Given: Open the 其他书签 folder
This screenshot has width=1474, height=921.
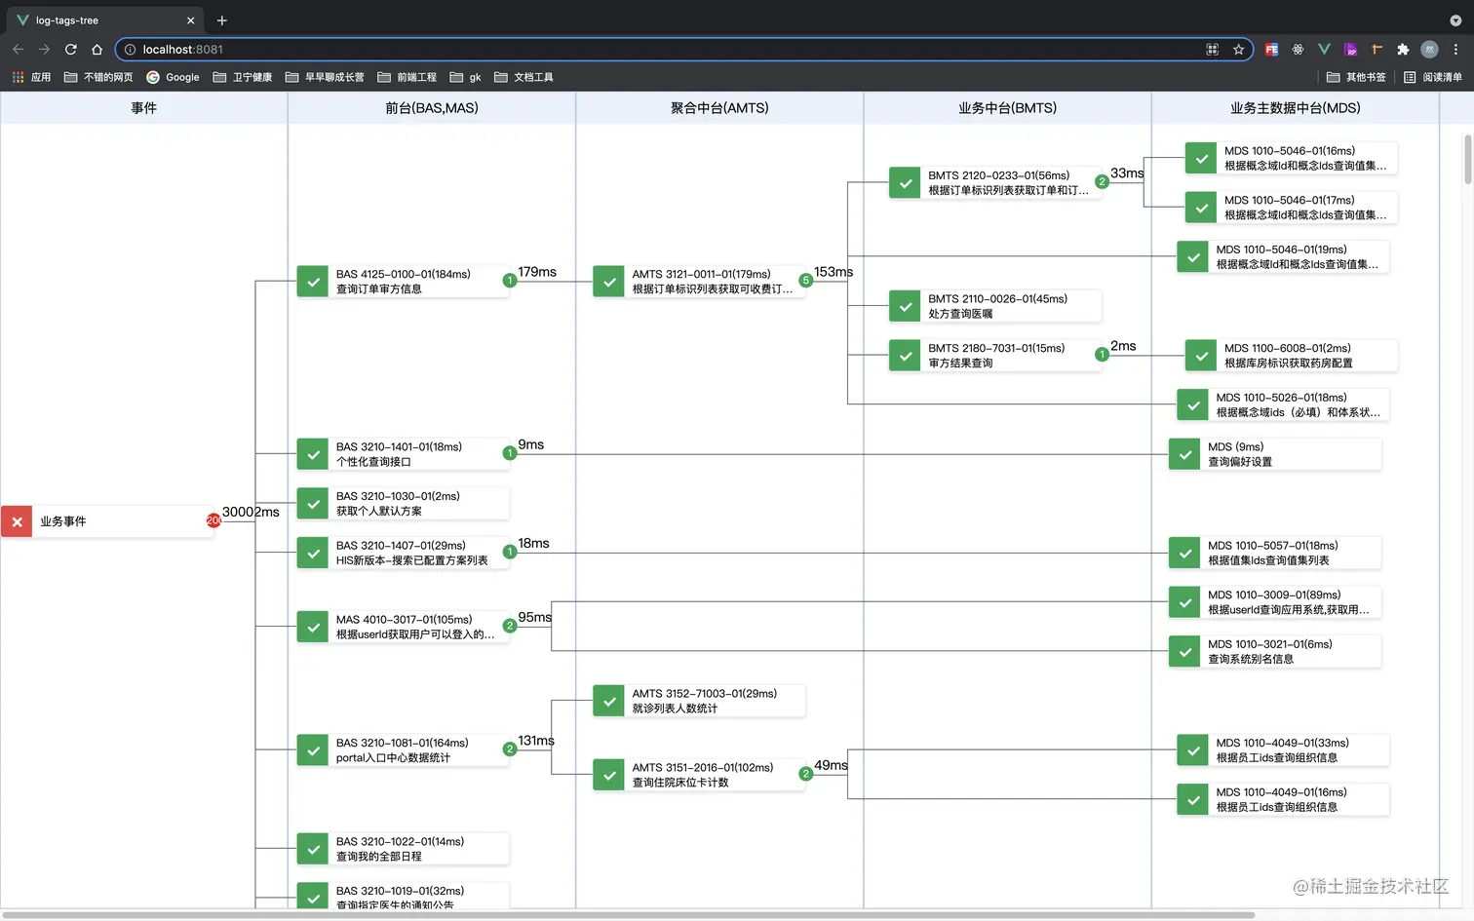Looking at the screenshot, I should pos(1356,77).
